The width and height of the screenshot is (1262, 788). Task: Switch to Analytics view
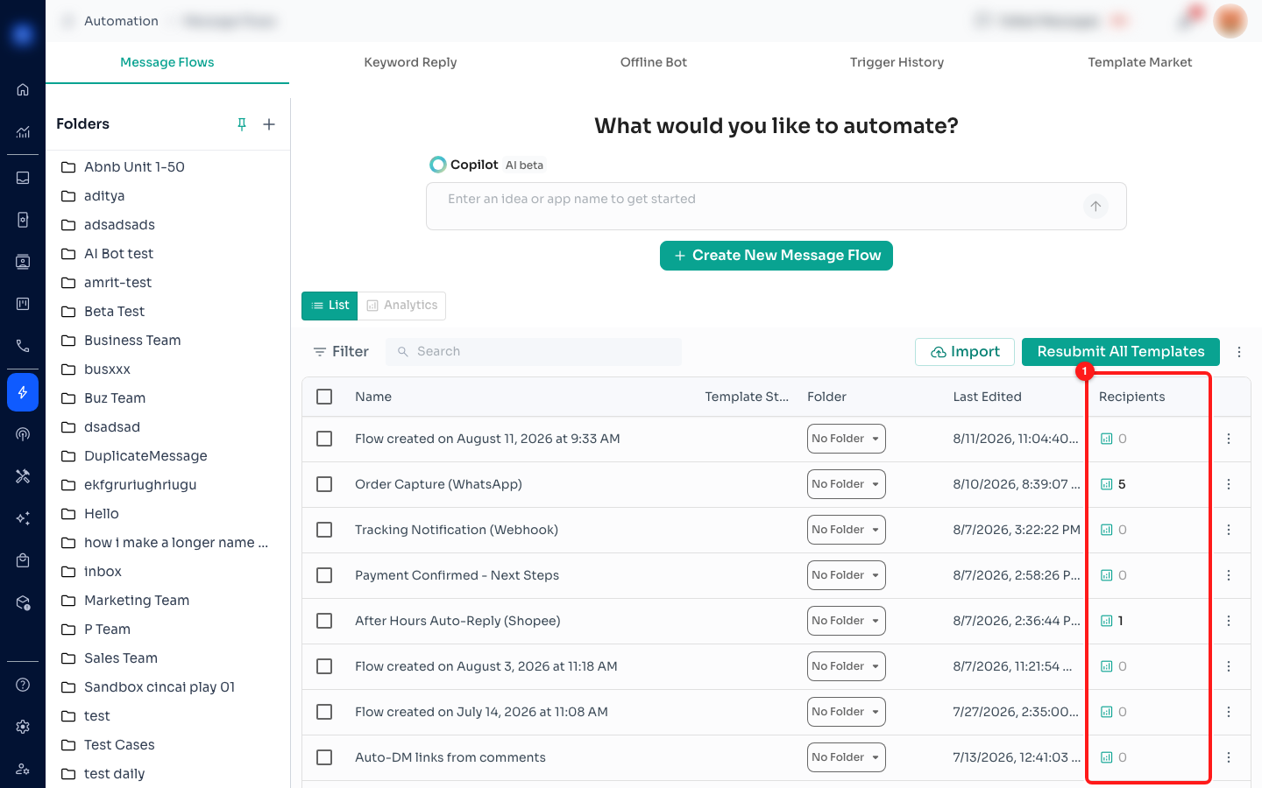pos(402,306)
